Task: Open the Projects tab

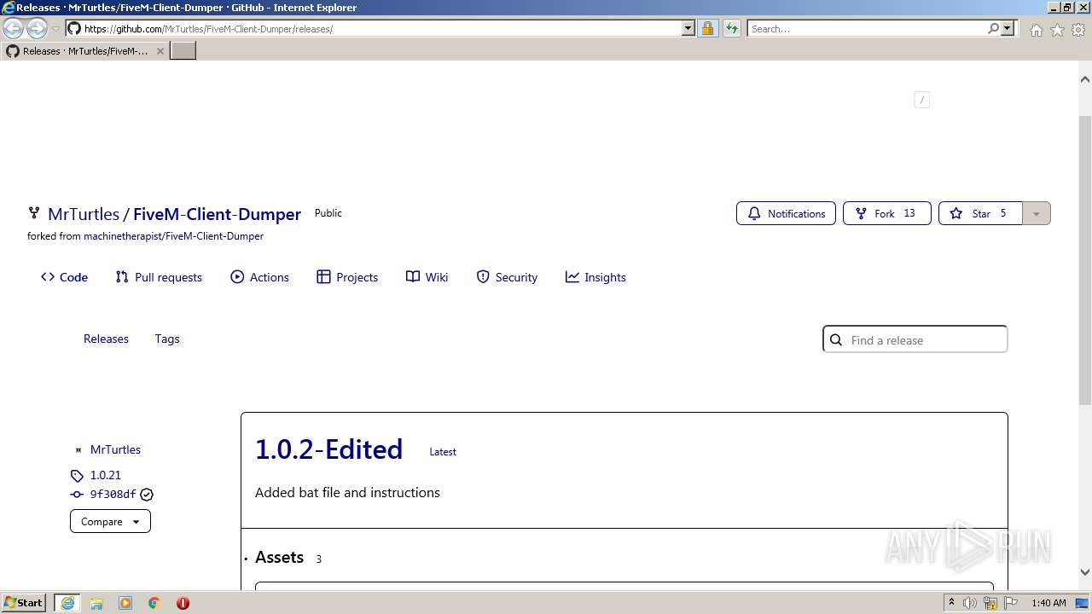Action: 347,277
